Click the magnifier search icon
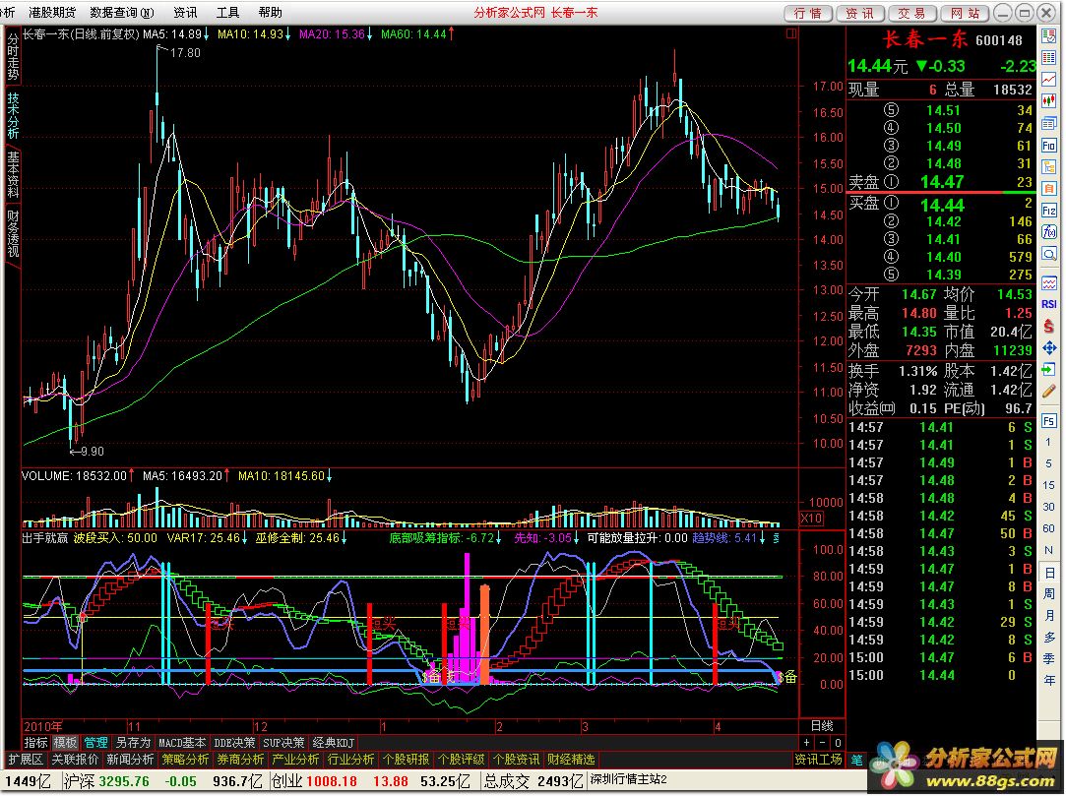Screen dimensions: 1066x796 [x=1049, y=254]
